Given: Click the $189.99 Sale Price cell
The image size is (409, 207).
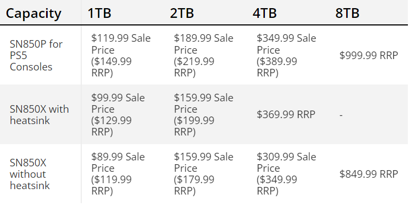Looking at the screenshot, I should coord(204,55).
